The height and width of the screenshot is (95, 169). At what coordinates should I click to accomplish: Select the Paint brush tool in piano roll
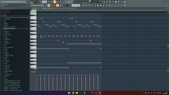tap(43, 8)
